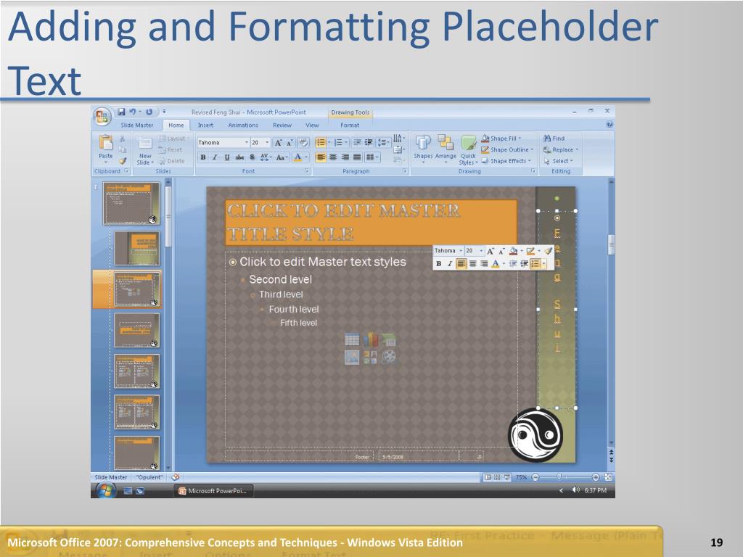Viewport: 743px width, 557px height.
Task: Toggle Italic in the ribbon Font group
Action: (215, 157)
